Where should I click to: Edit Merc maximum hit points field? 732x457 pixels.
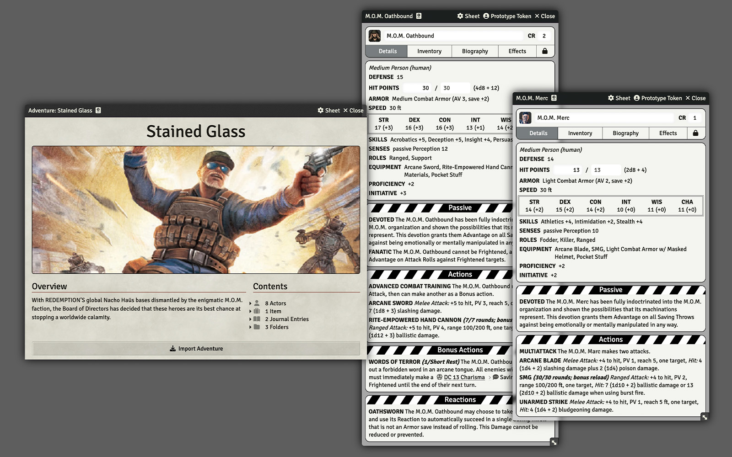click(x=606, y=170)
